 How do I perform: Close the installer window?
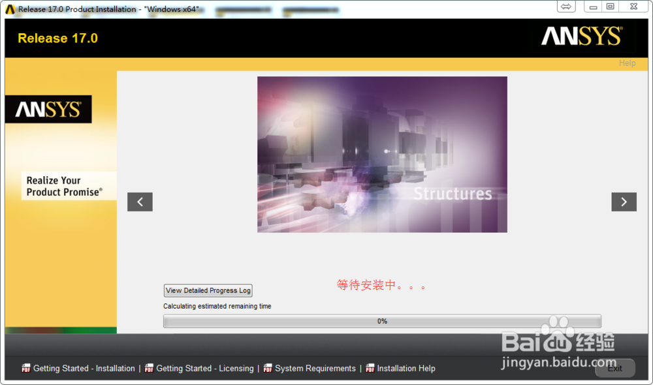click(x=633, y=7)
